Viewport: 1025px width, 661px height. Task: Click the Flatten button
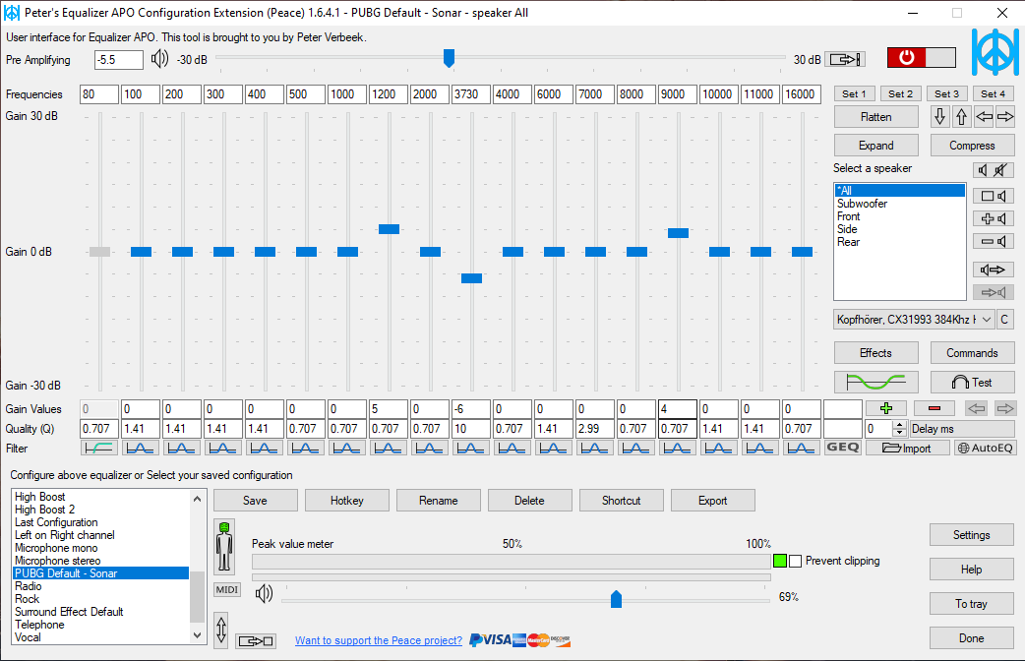[875, 117]
